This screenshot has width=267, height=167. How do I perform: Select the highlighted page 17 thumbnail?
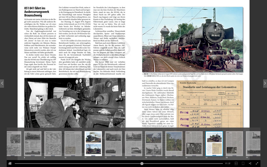(214, 143)
